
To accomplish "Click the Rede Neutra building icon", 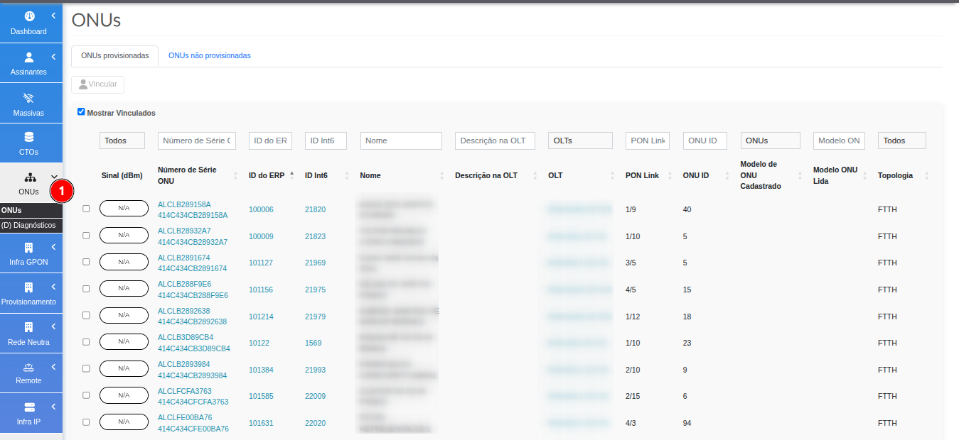I will [x=29, y=327].
